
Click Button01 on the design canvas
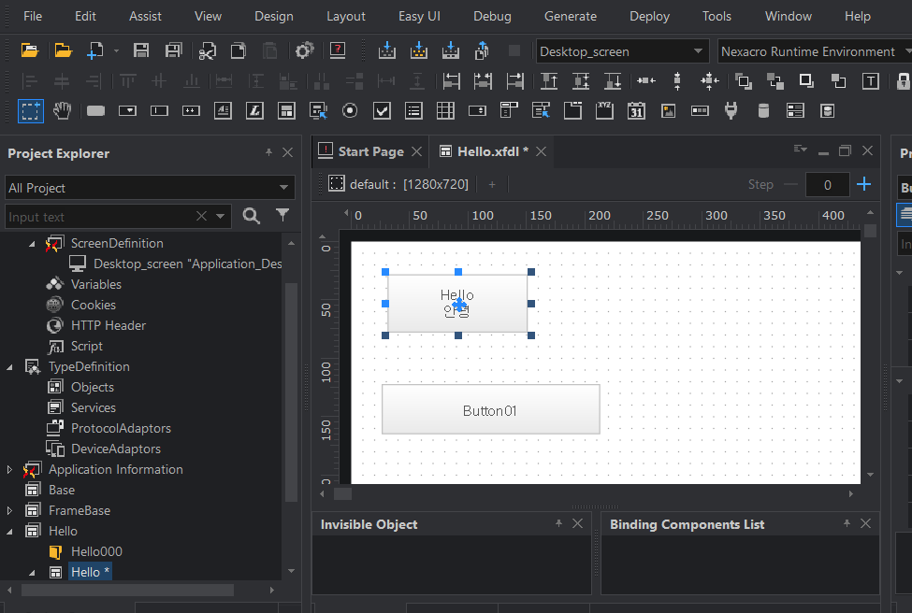(x=490, y=409)
